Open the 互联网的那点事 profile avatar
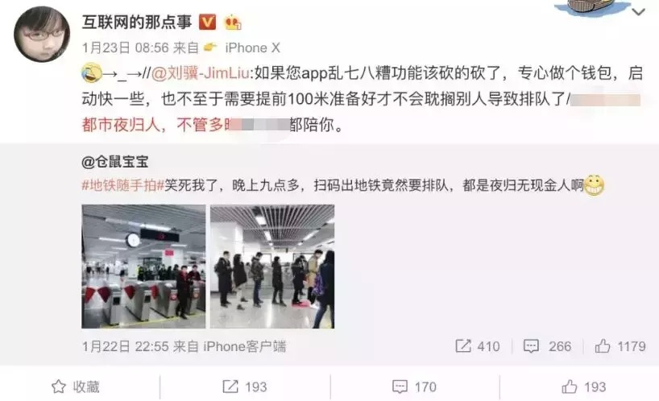 [x=42, y=34]
